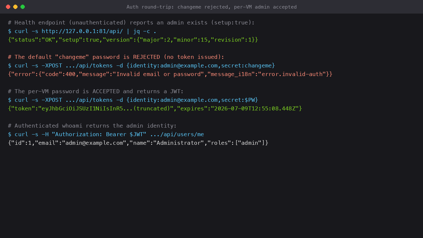Click the yellow minimize window button
423x238 pixels.
point(15,7)
